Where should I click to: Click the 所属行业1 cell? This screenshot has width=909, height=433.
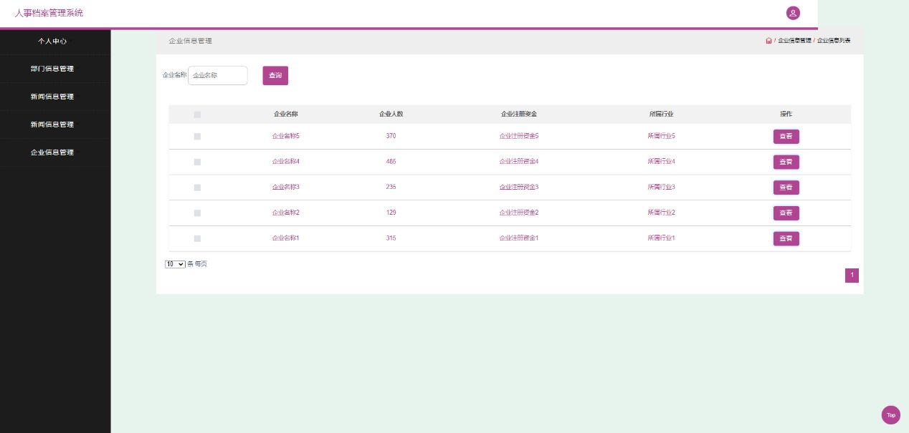(x=661, y=238)
